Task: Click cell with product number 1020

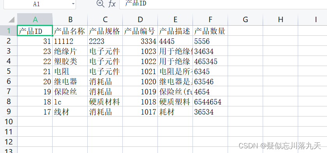Action: 140,81
